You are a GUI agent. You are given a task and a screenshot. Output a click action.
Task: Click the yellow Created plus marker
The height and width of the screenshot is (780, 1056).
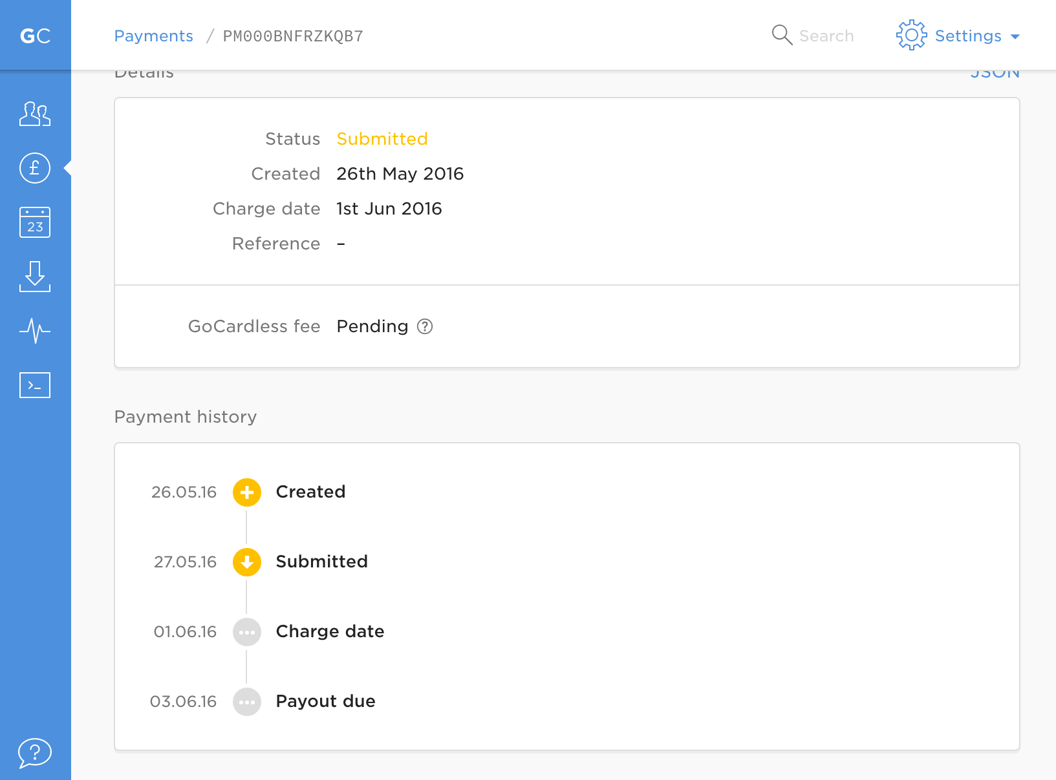[247, 492]
